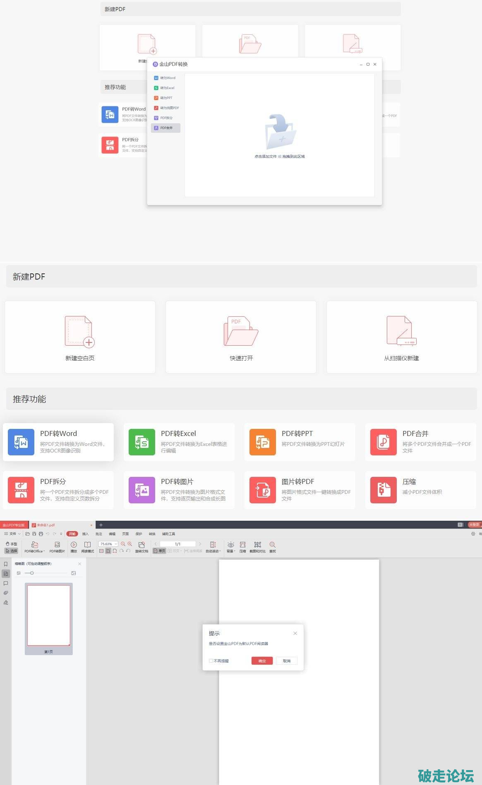482x785 pixels.
Task: Click the zoom-in magnifier icon in toolbar
Action: point(130,544)
